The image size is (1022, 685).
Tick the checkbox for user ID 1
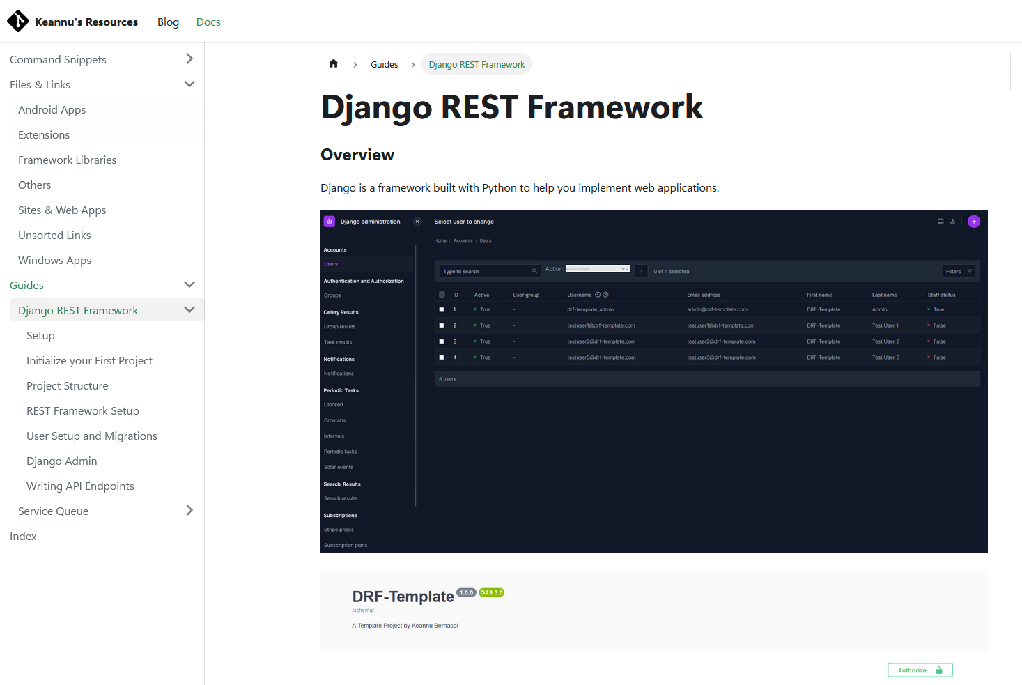tap(442, 309)
